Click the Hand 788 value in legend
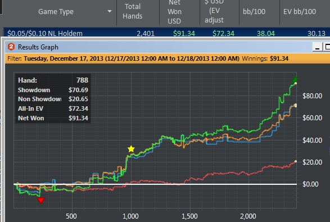The width and height of the screenshot is (330, 222). coord(82,80)
